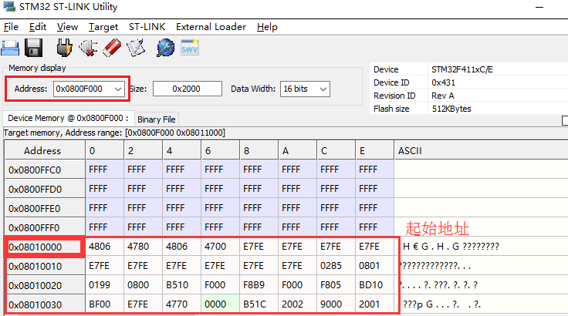Open the Help menu
Screen dimensions: 568x316
(267, 27)
